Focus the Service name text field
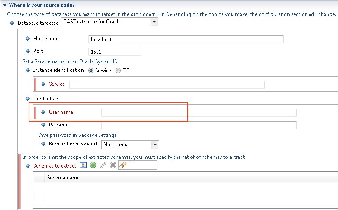Image resolution: width=338 pixels, height=210 pixels. tap(167, 84)
